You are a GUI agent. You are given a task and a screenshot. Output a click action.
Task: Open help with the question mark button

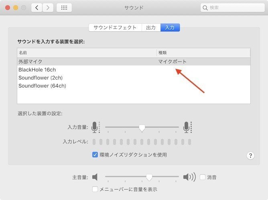[250, 156]
